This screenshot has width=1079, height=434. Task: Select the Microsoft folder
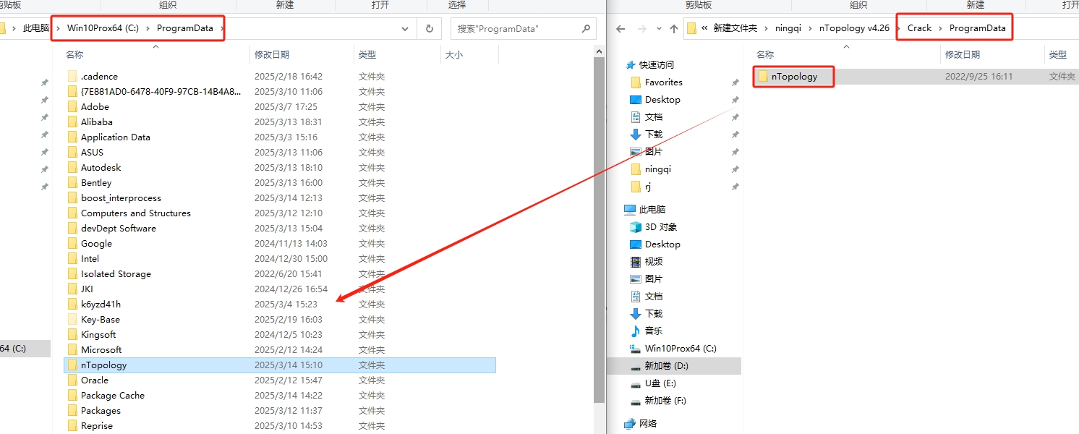101,349
